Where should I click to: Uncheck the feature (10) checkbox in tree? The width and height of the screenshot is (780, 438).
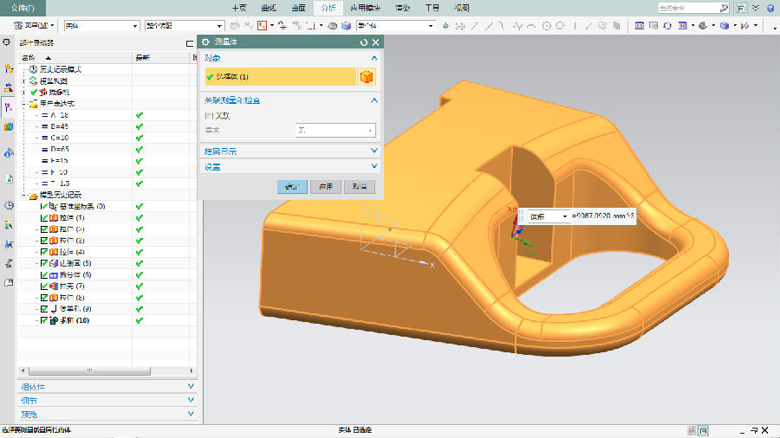45,320
